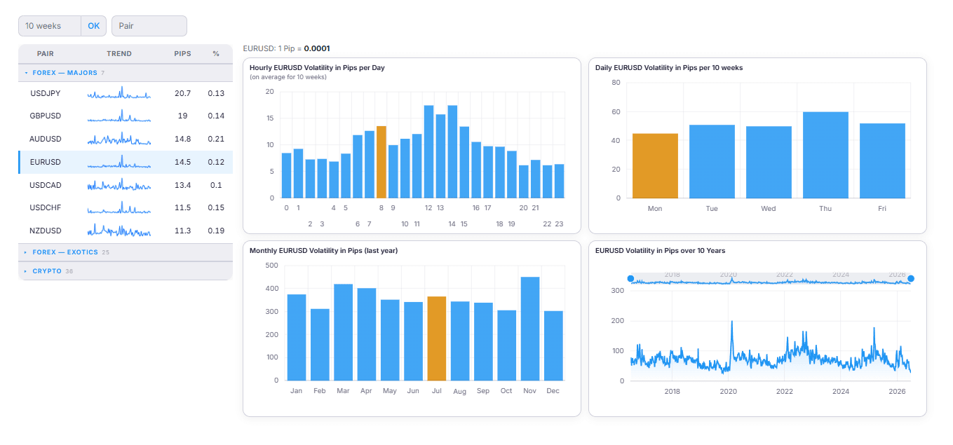Click the Nov bar in monthly chart
This screenshot has height=445, width=953.
pyautogui.click(x=530, y=329)
